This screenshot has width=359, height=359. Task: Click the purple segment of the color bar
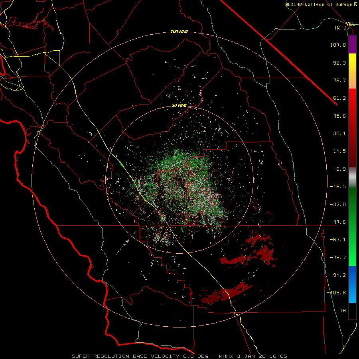point(352,45)
